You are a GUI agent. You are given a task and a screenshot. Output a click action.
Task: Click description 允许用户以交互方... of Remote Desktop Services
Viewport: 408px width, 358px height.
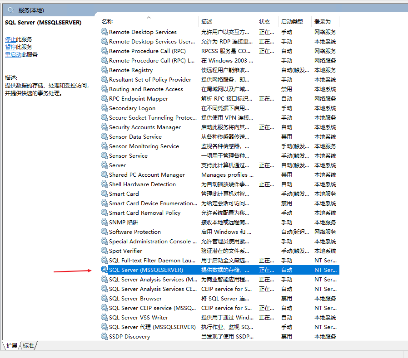tap(225, 32)
